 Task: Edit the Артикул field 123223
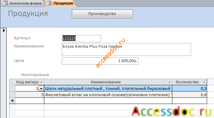81,38
